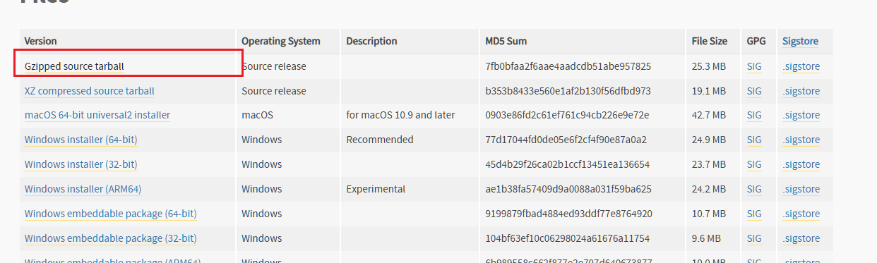Image resolution: width=877 pixels, height=263 pixels.
Task: Click .sigstore for Windows embeddable package (64-bit)
Action: pos(801,214)
